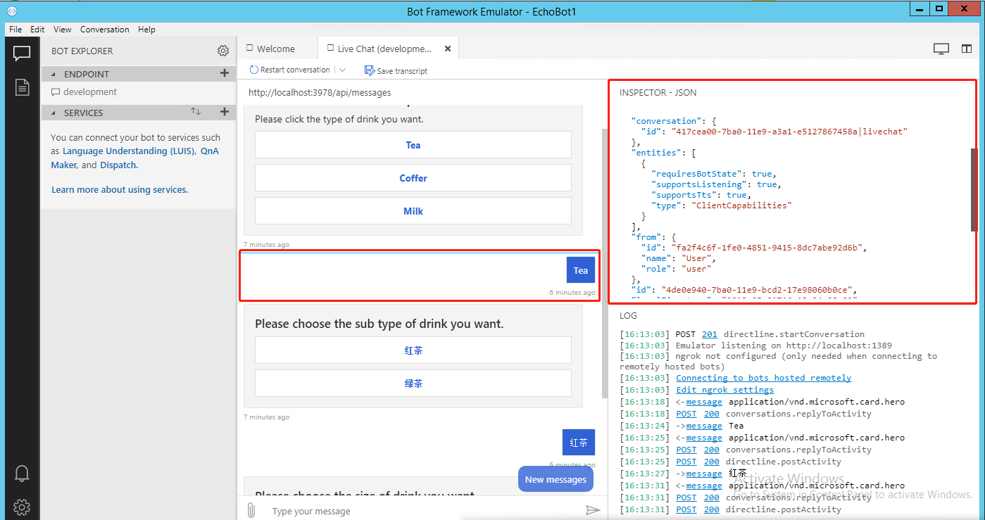985x520 pixels.
Task: Open the Conversation menu
Action: (105, 30)
